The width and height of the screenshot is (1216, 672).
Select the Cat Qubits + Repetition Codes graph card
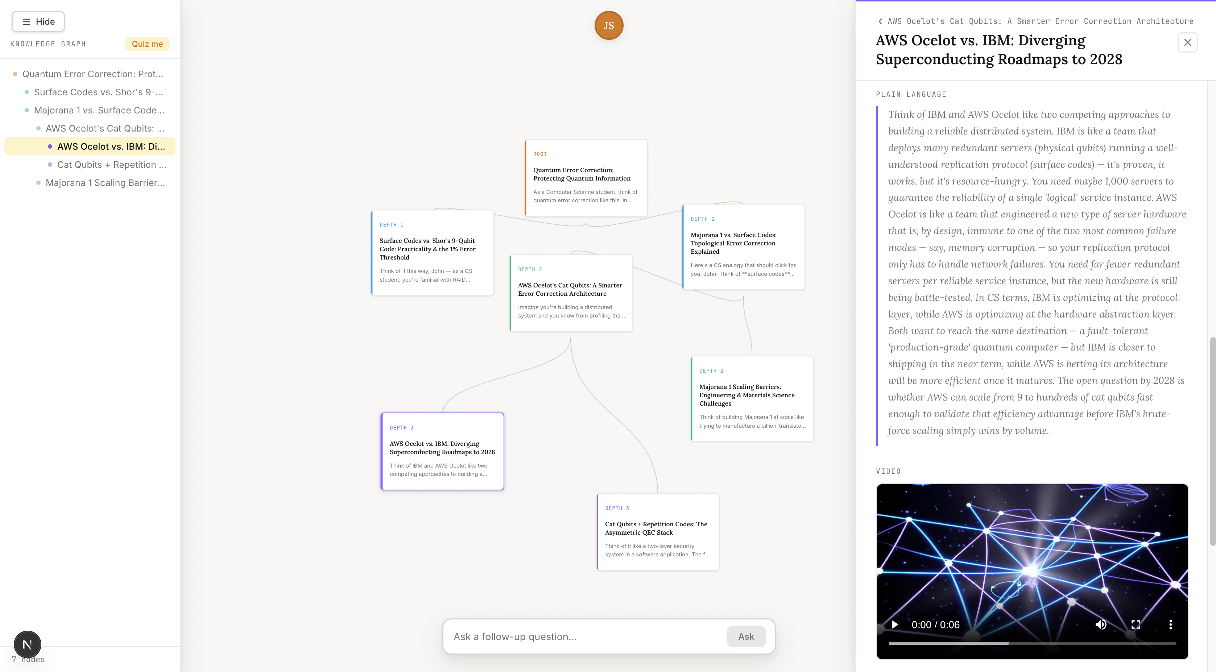[x=658, y=532]
